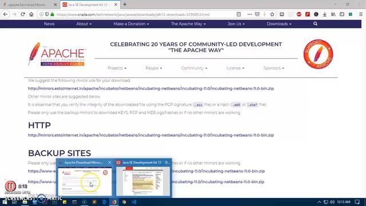Click the browser address bar URL

tap(133, 14)
